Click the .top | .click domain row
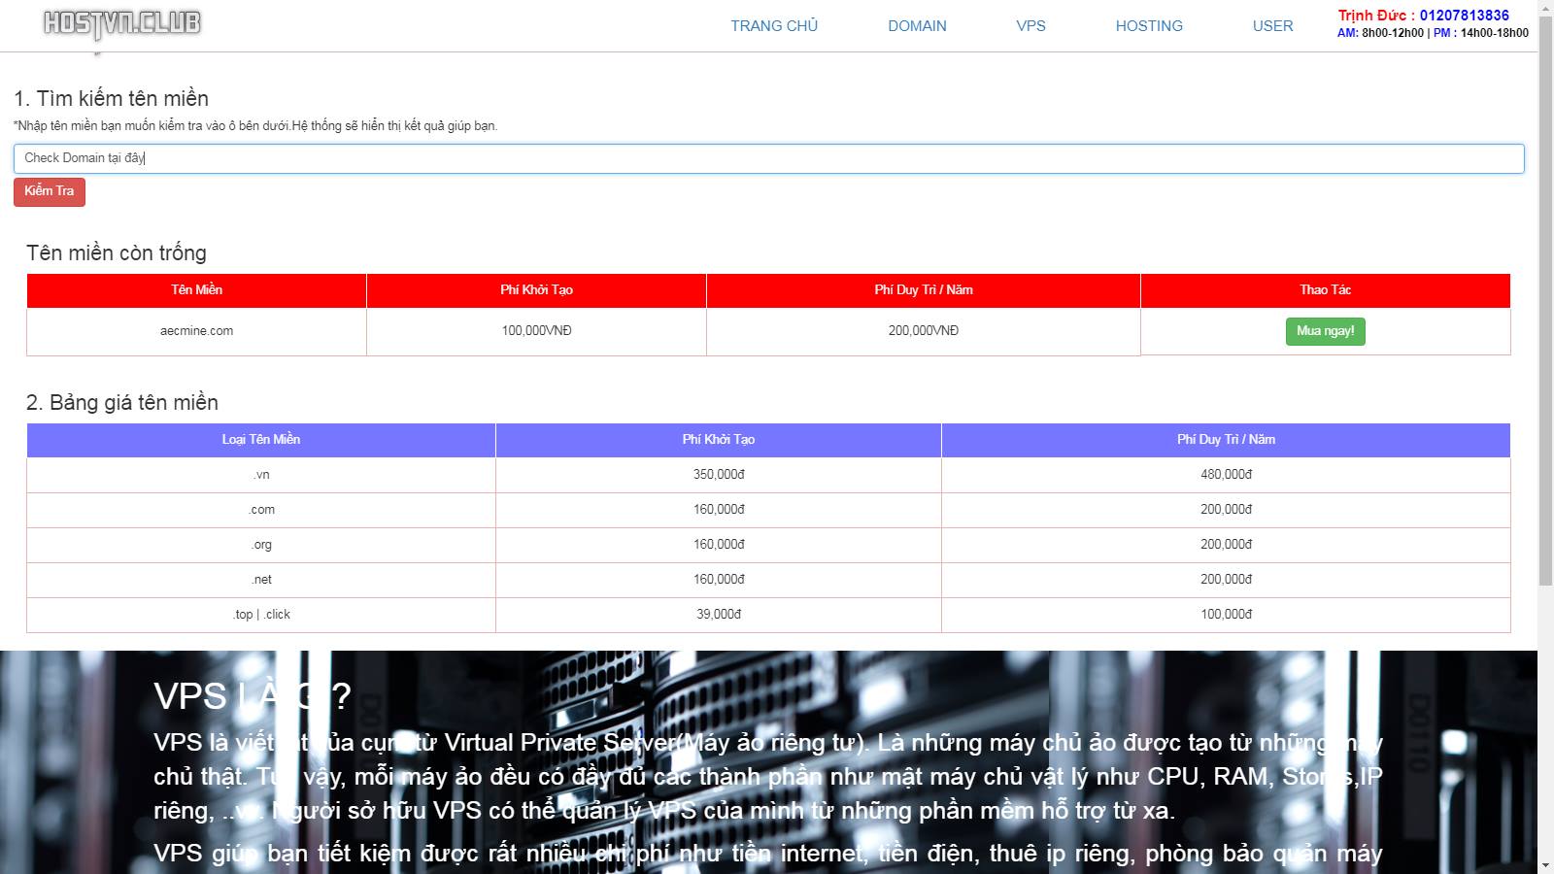The height and width of the screenshot is (874, 1554). point(260,615)
